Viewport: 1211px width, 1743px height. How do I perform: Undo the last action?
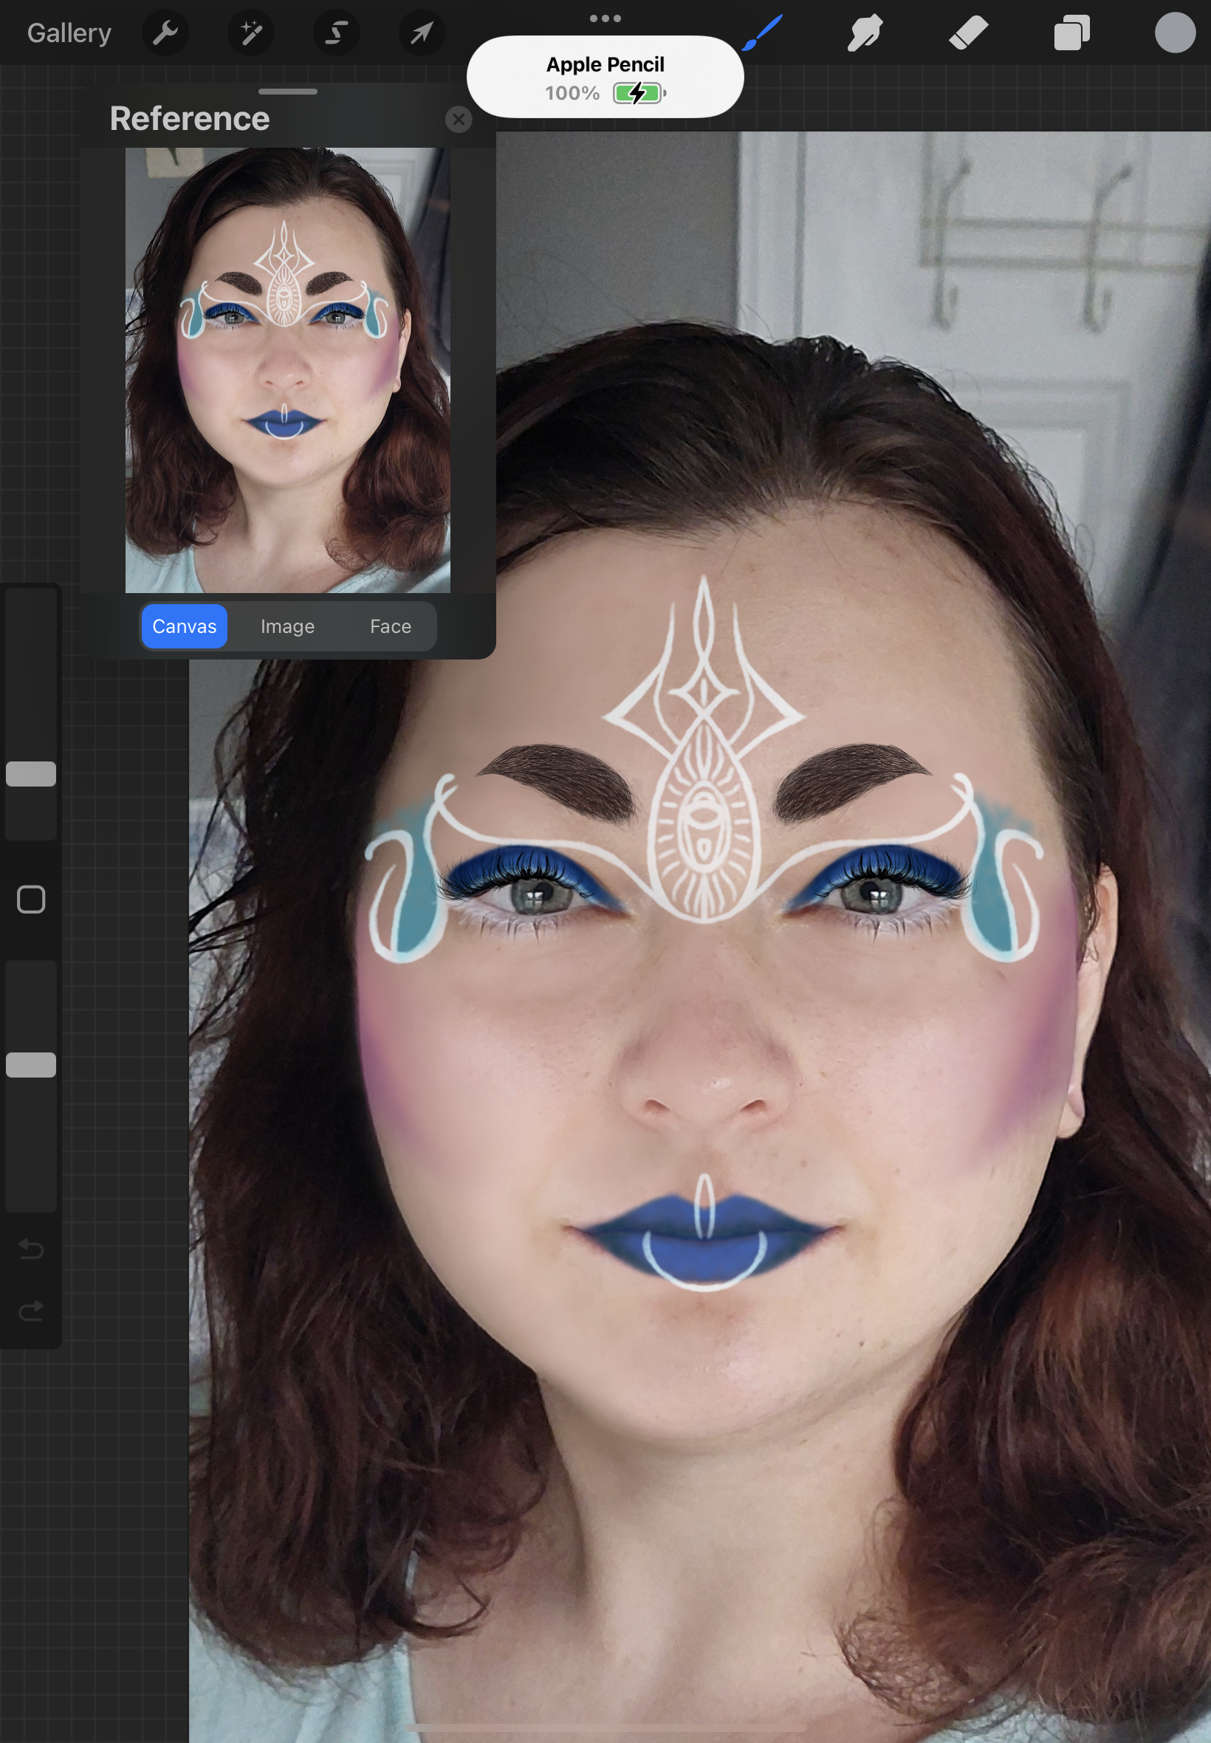point(31,1248)
